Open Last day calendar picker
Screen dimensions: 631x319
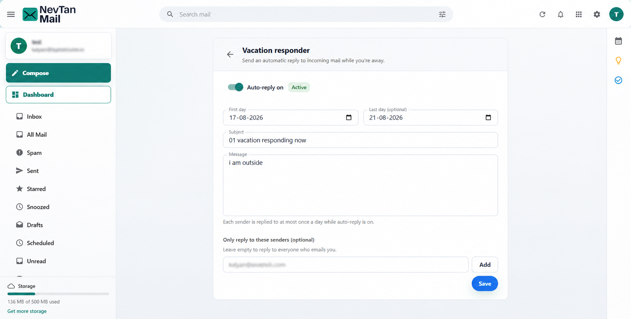tap(488, 118)
